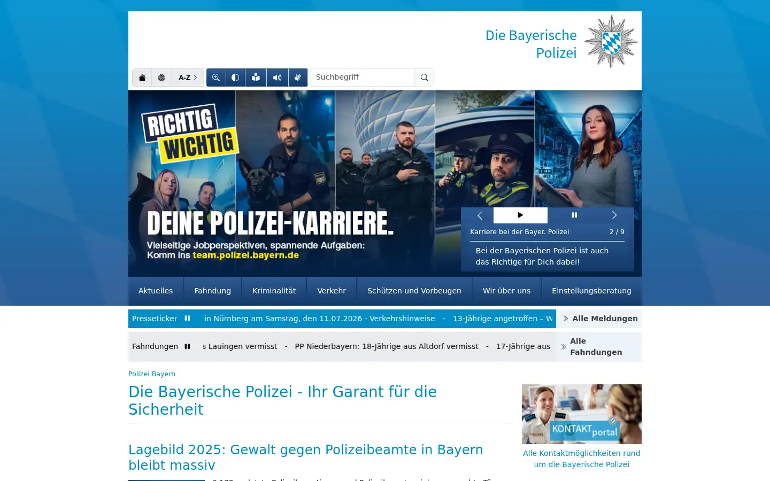This screenshot has height=481, width=770.
Task: Pause the slideshow carousel
Action: click(574, 215)
